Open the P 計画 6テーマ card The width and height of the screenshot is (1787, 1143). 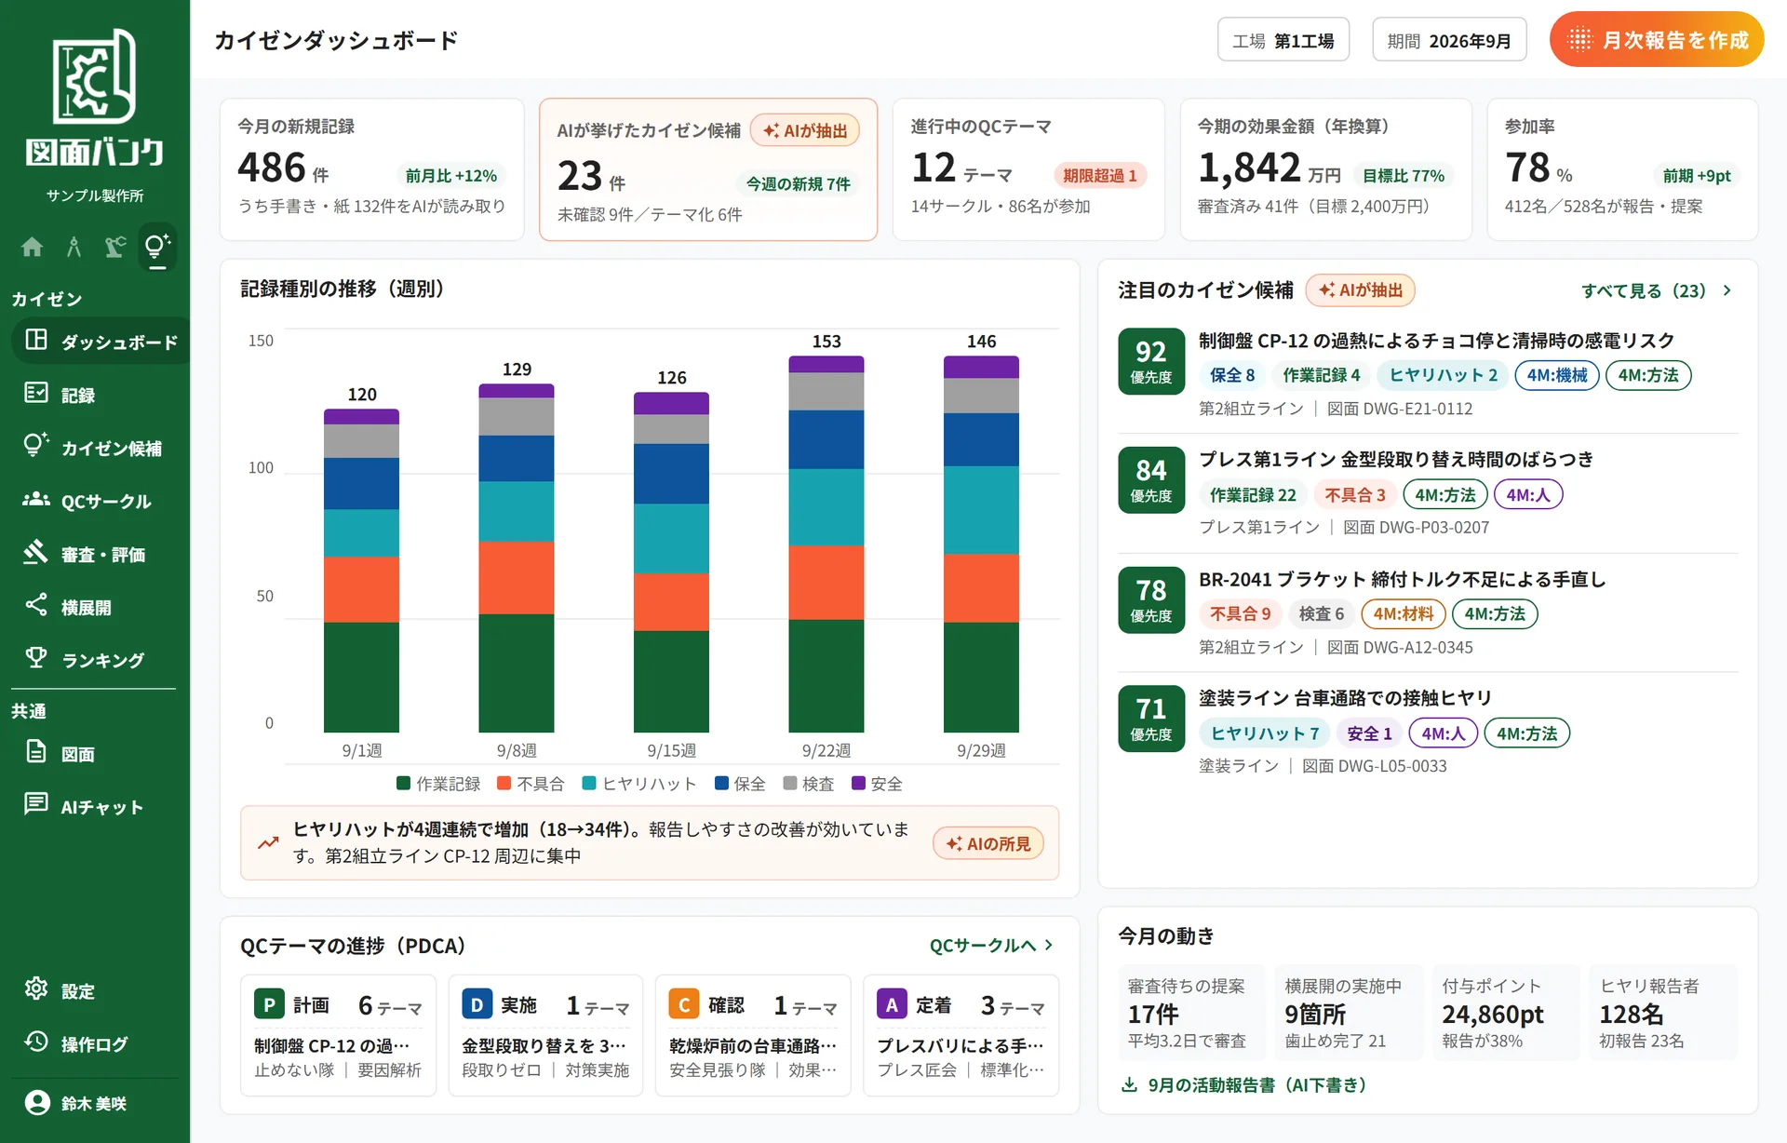point(338,1035)
